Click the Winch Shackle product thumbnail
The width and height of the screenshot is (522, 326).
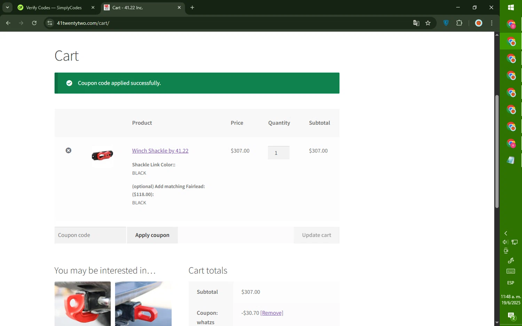(x=102, y=155)
